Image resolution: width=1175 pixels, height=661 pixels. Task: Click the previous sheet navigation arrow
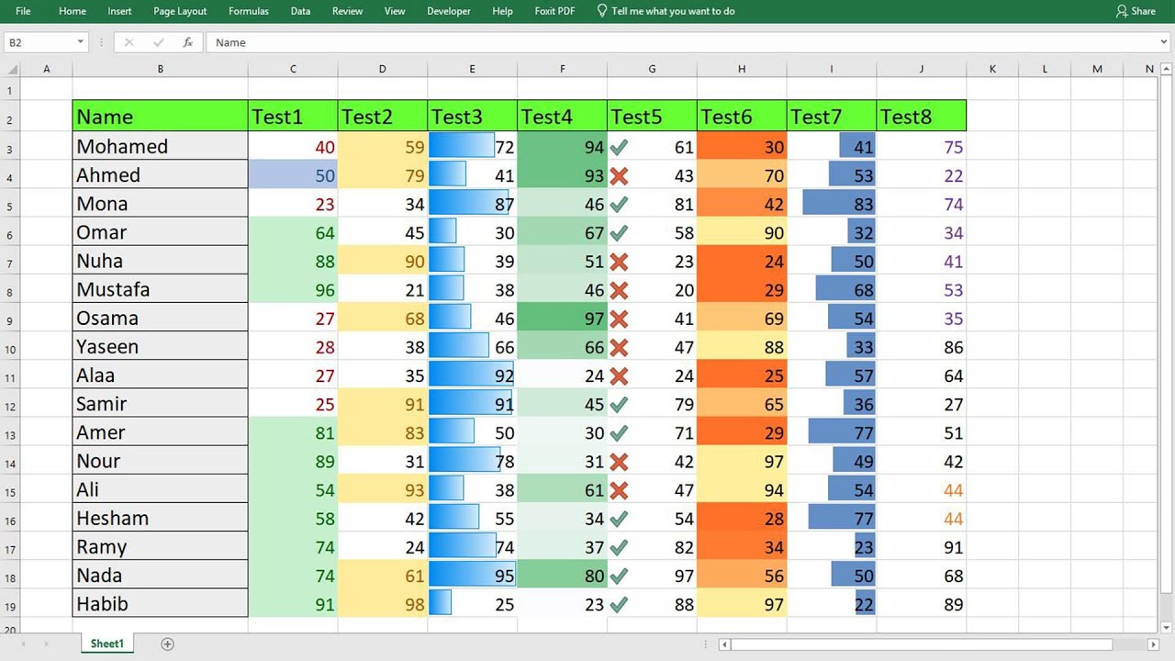point(22,644)
